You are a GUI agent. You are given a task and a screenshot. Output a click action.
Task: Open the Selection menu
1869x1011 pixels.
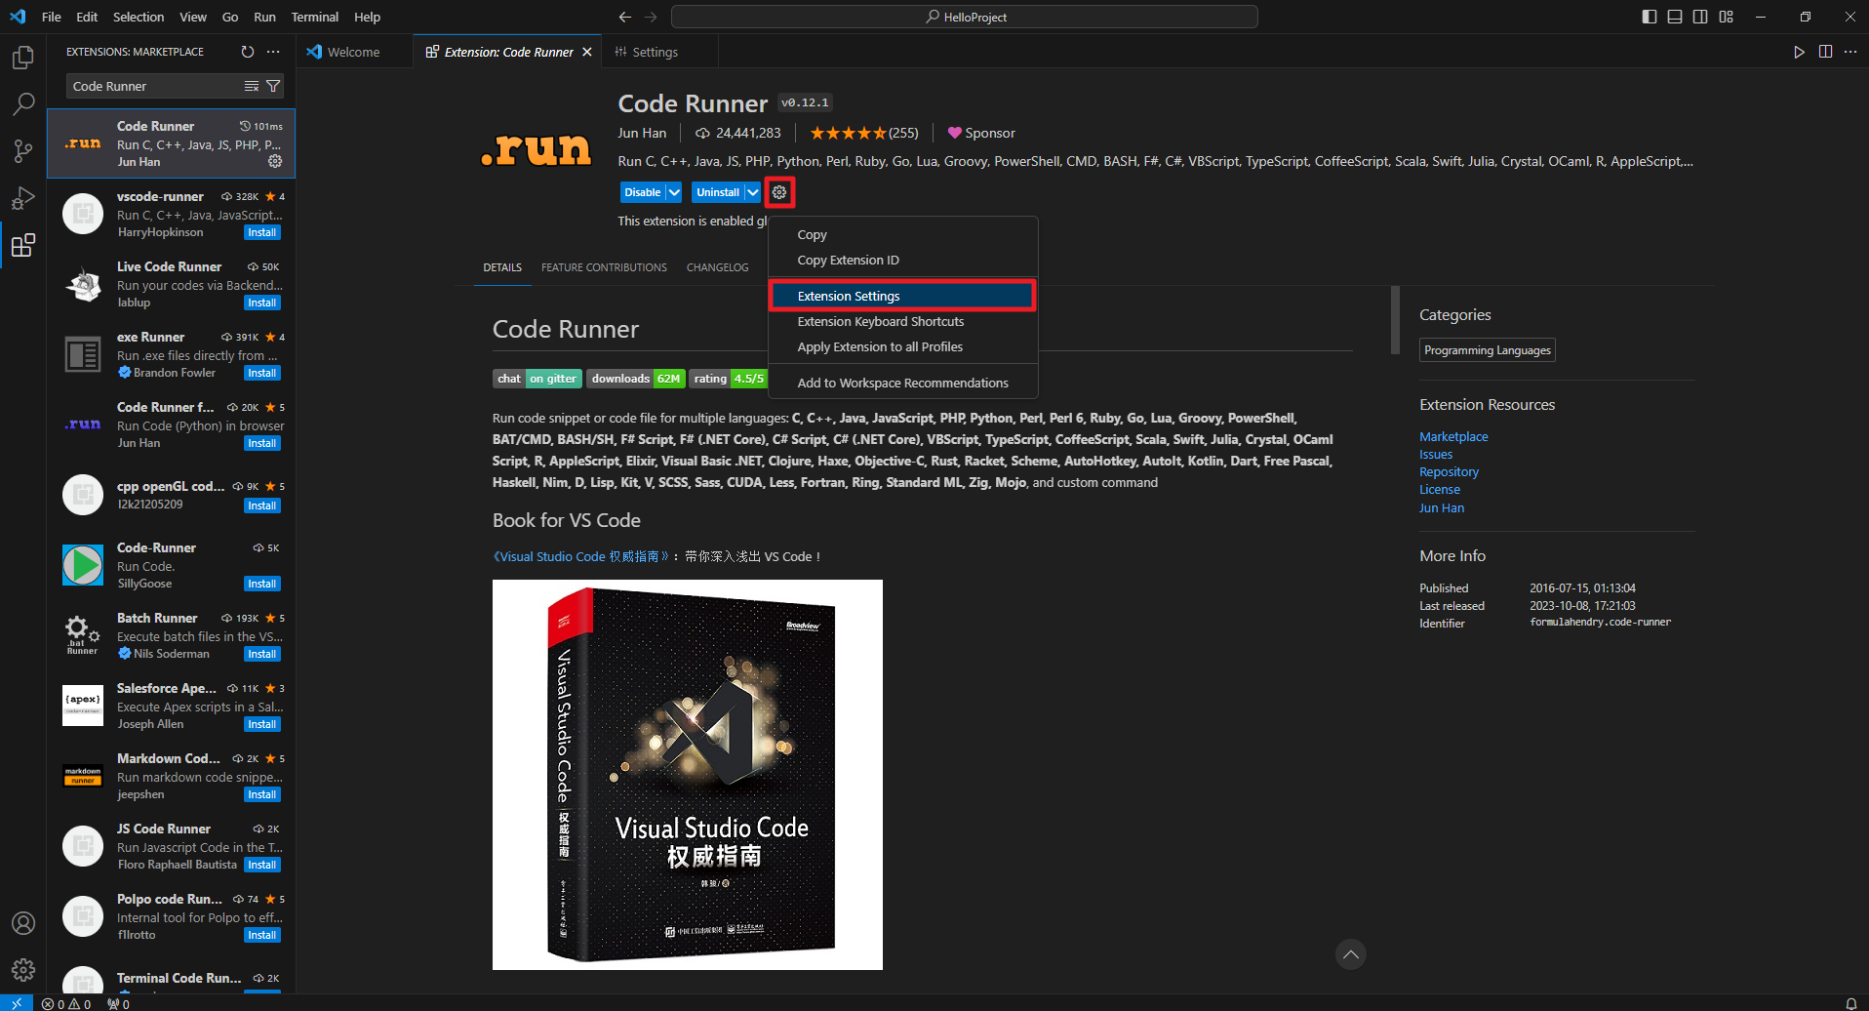click(x=139, y=17)
